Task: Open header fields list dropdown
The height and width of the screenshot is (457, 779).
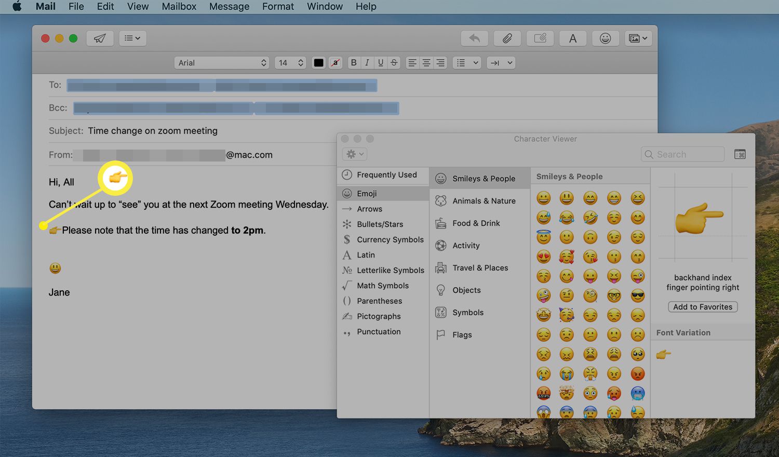Action: [x=132, y=38]
